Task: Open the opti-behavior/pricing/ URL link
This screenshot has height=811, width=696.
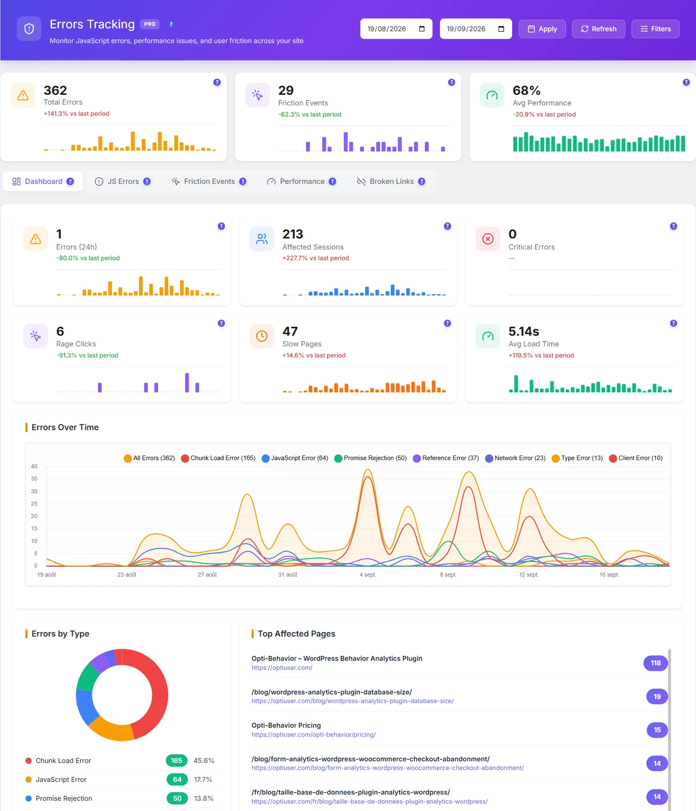Action: click(314, 734)
